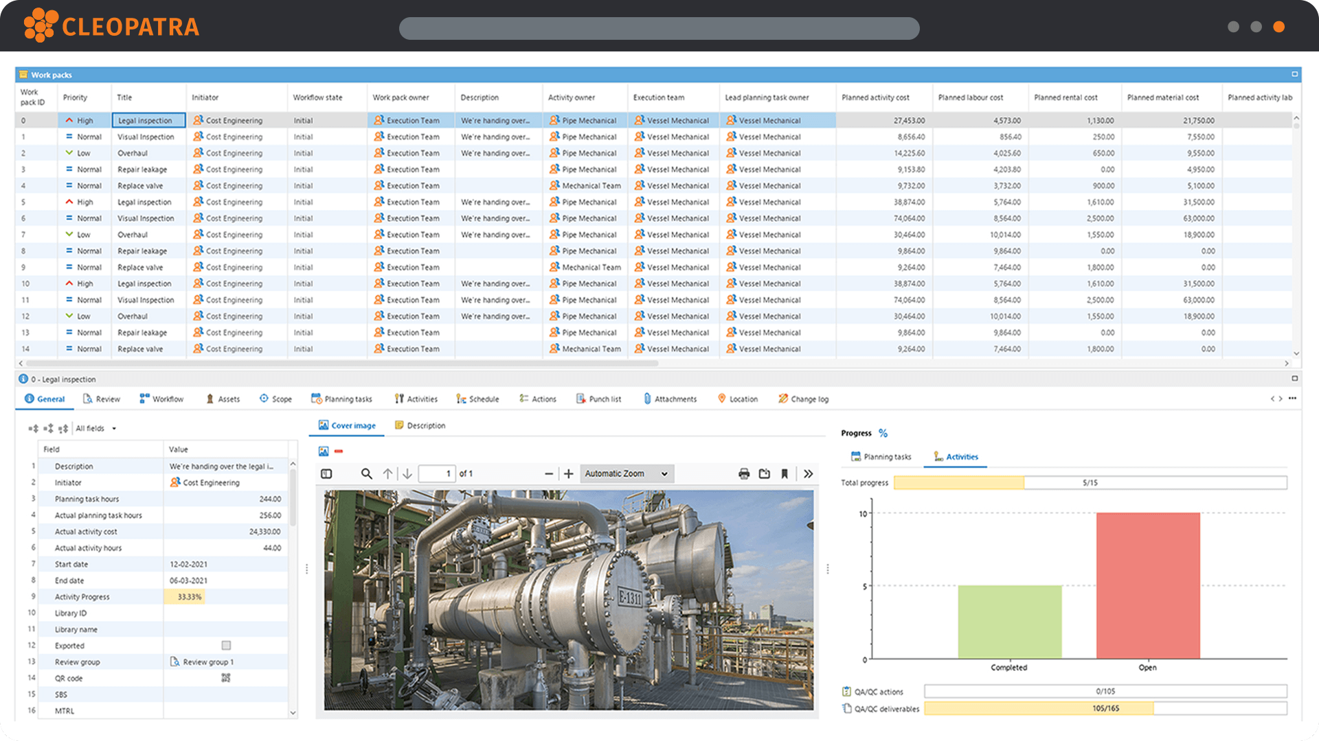Click the work packs grid scroll-right arrow
This screenshot has height=741, width=1319.
1287,364
